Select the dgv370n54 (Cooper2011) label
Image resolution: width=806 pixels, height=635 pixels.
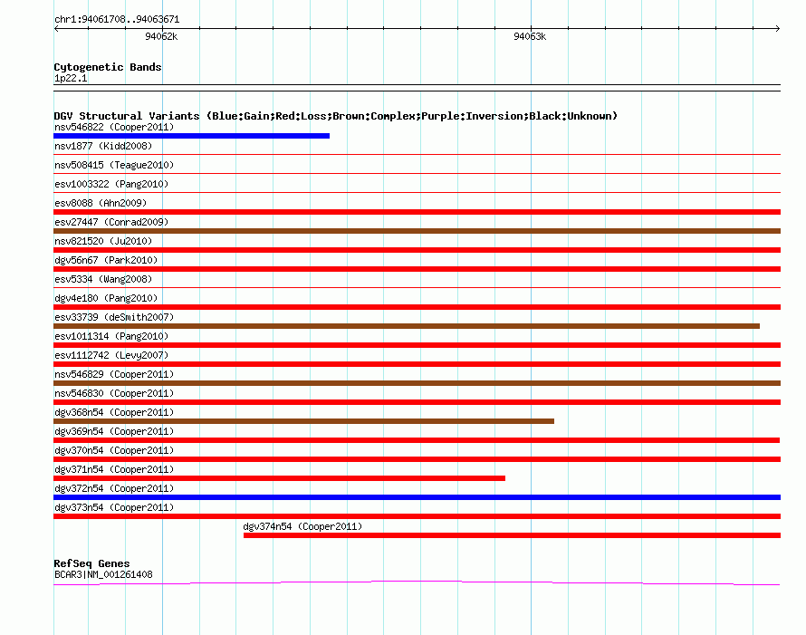(114, 450)
